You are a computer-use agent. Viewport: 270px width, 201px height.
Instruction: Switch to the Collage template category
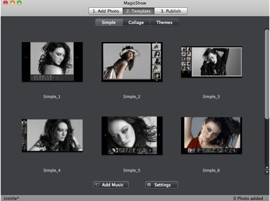coord(136,22)
